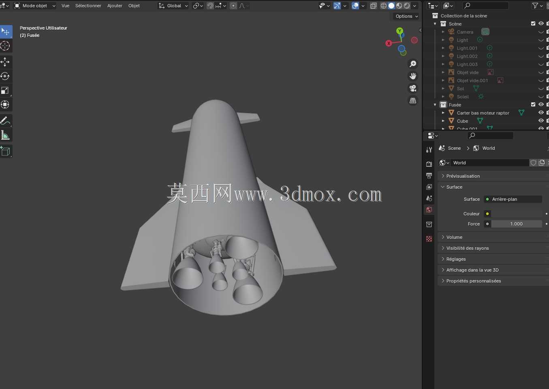Screen dimensions: 549x389
Task: Switch viewport shading to wireframe
Action: tap(384, 6)
